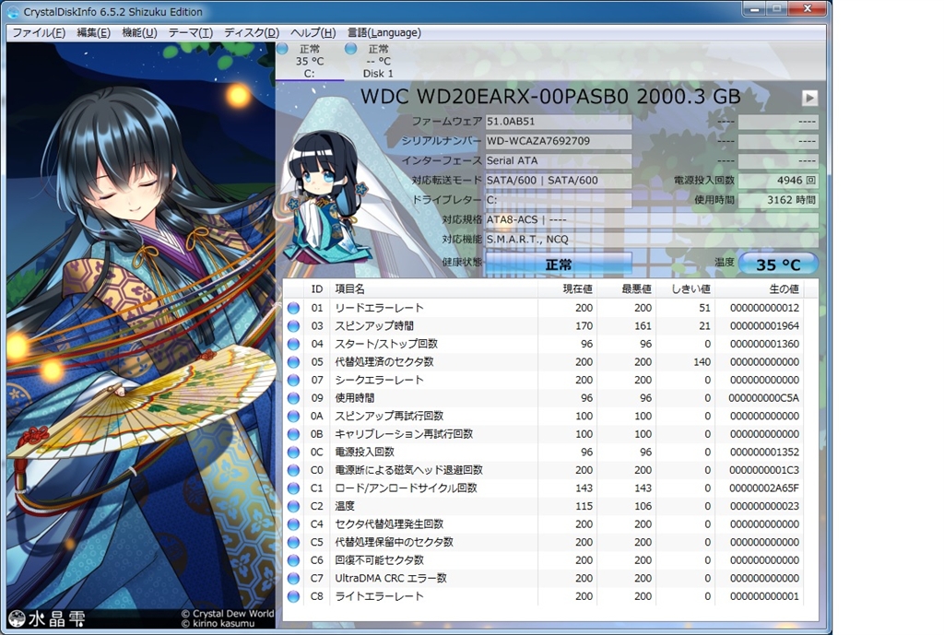Screen dimensions: 944x635
Task: Click the status icon for row 0C 電源投入回数
Action: pos(293,452)
